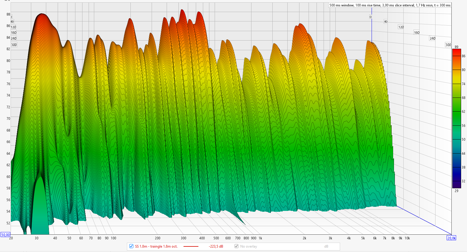Click the red trace line sample in legend
Viewport: 467px width, 252px height.
[191, 246]
